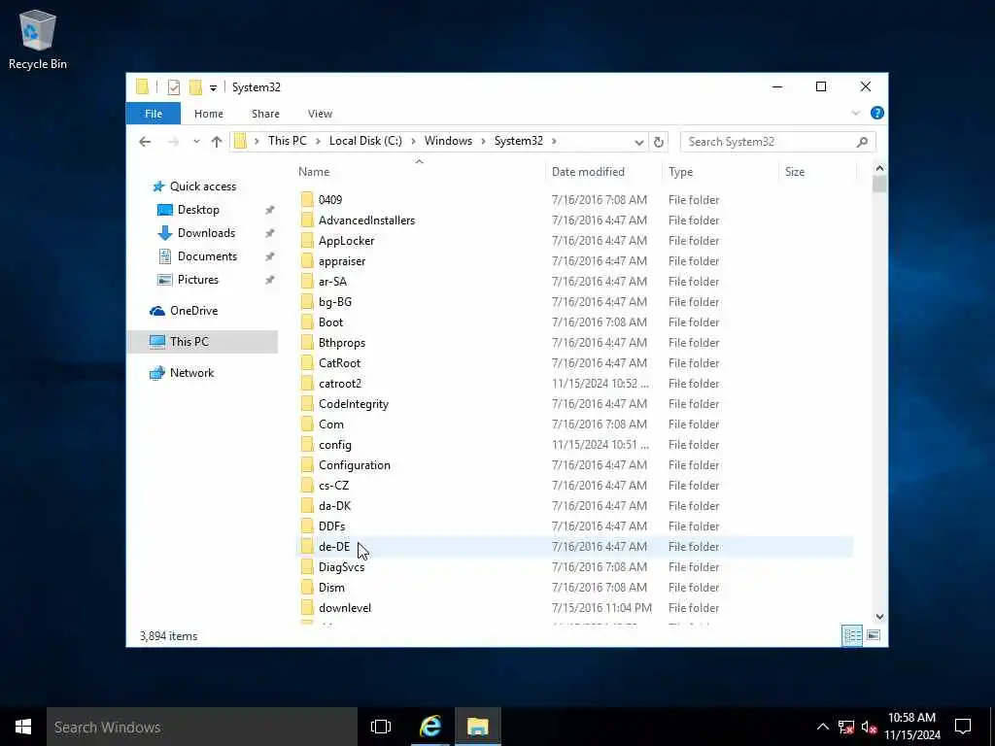This screenshot has height=746, width=995.
Task: Open the Windows Start button
Action: coord(23,727)
